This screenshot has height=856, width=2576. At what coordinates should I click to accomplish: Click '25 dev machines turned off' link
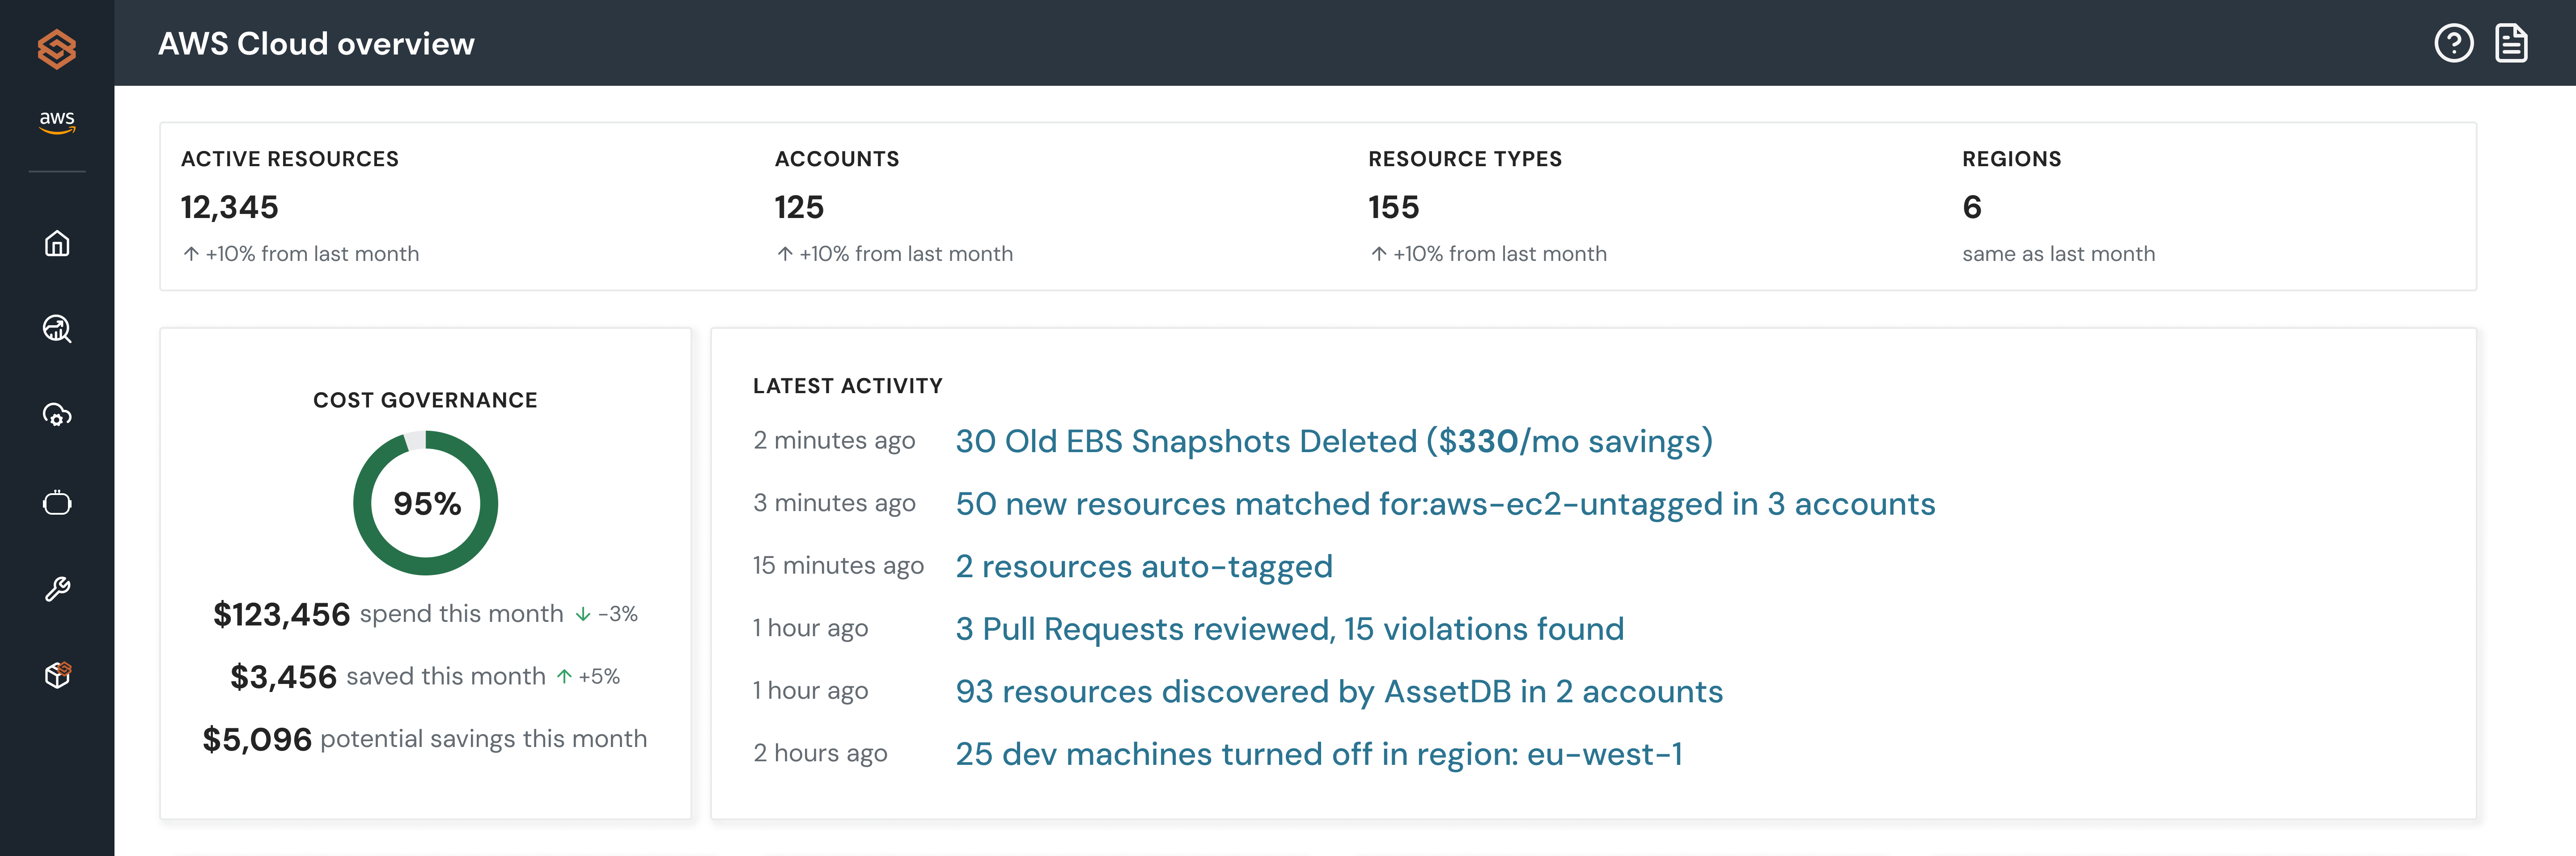pos(1318,754)
